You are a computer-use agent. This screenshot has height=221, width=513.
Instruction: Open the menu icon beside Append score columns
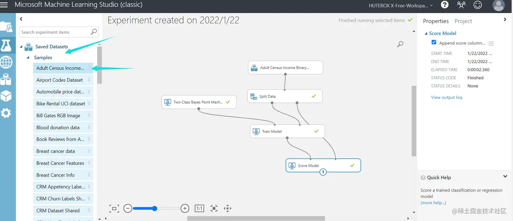point(491,43)
